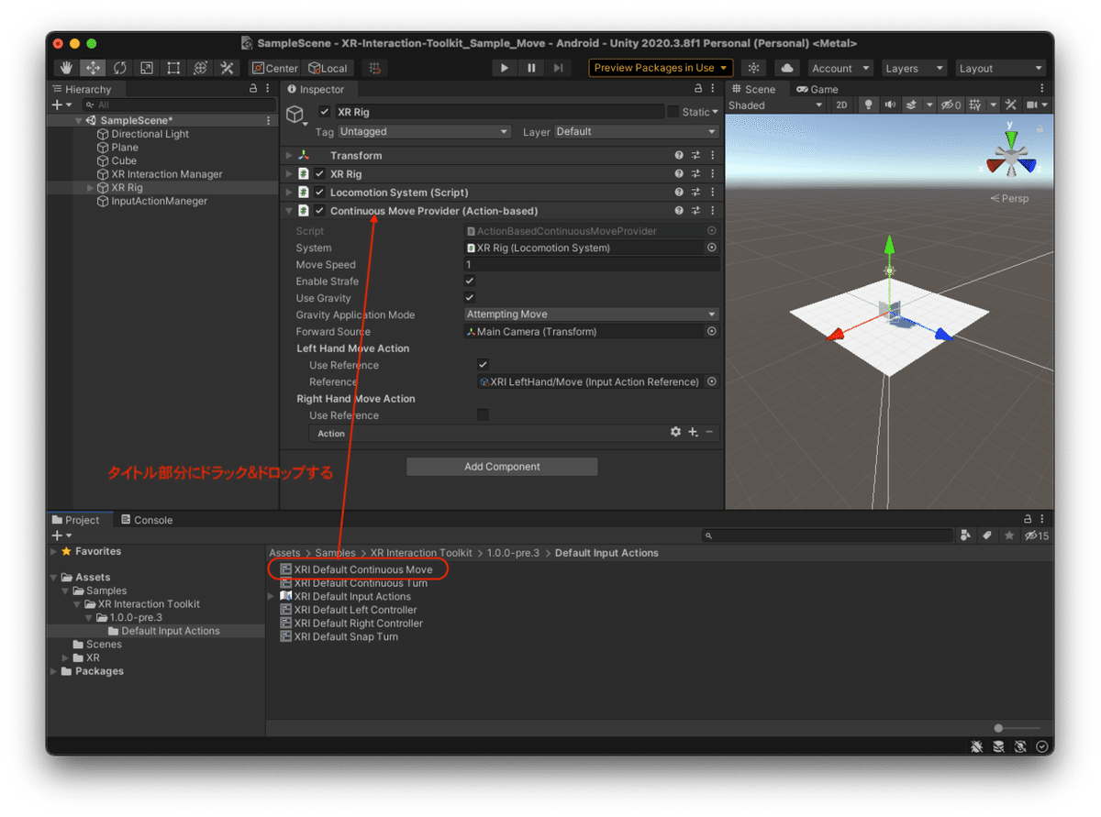This screenshot has height=817, width=1101.
Task: Select the Scale tool
Action: (147, 68)
